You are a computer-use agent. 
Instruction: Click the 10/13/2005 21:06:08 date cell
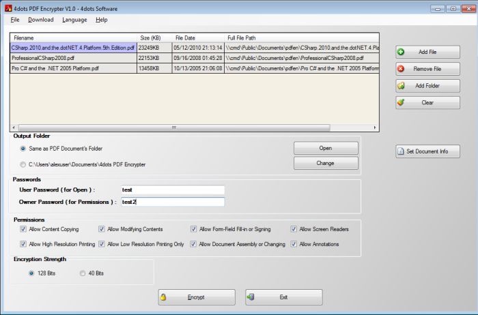tap(198, 68)
